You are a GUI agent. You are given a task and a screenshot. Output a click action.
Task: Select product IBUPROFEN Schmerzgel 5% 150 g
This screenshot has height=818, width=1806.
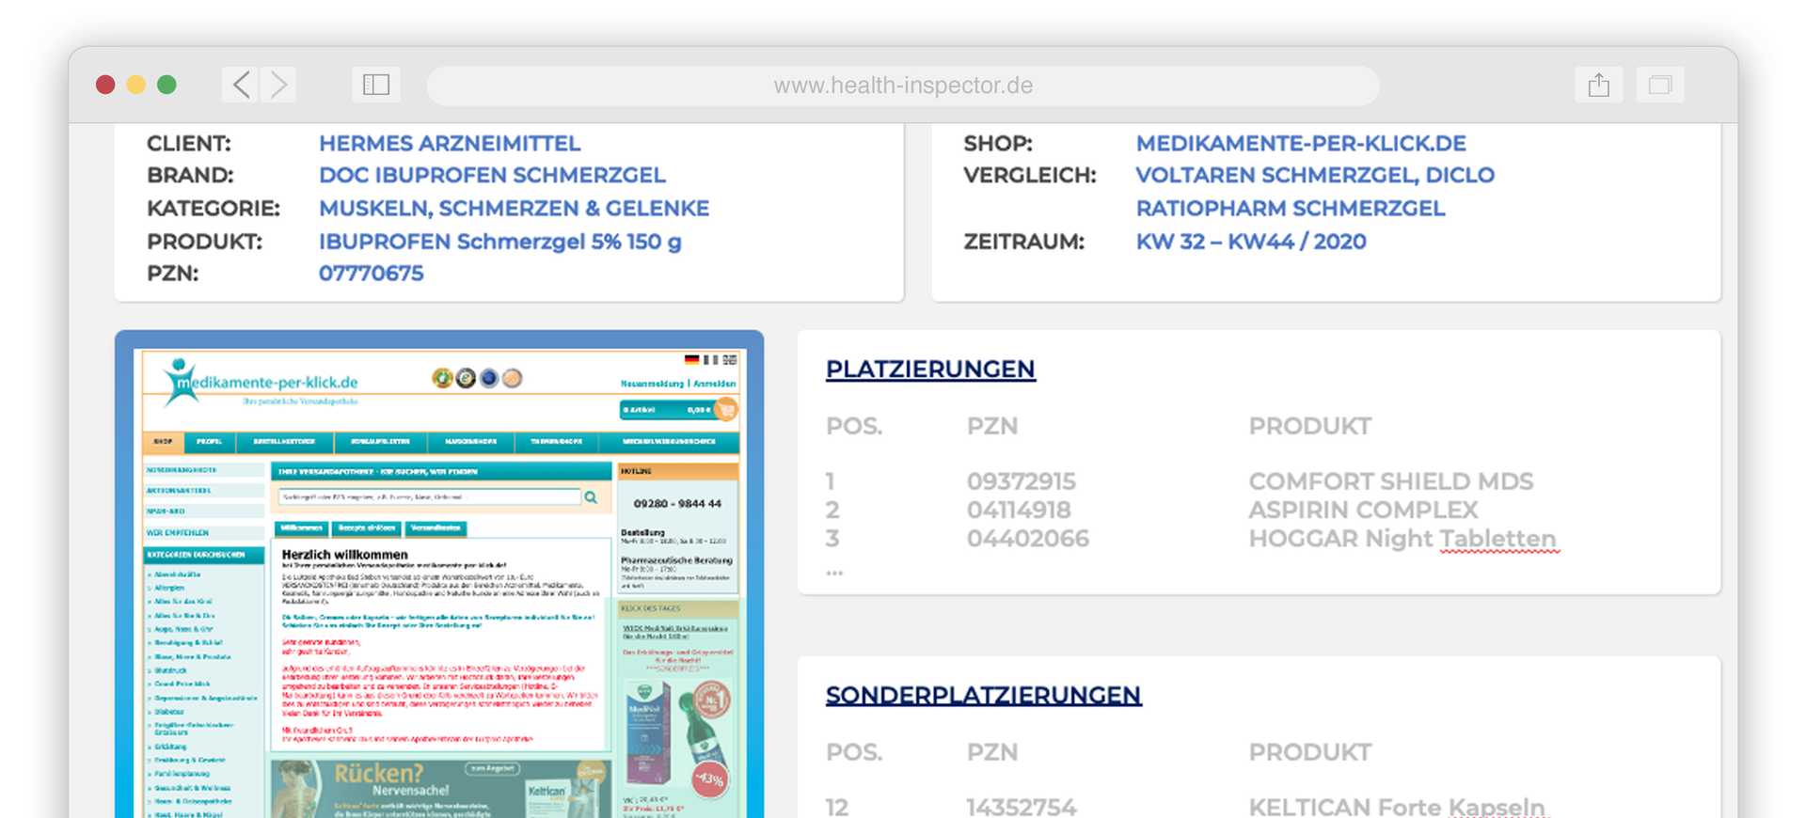pos(499,242)
